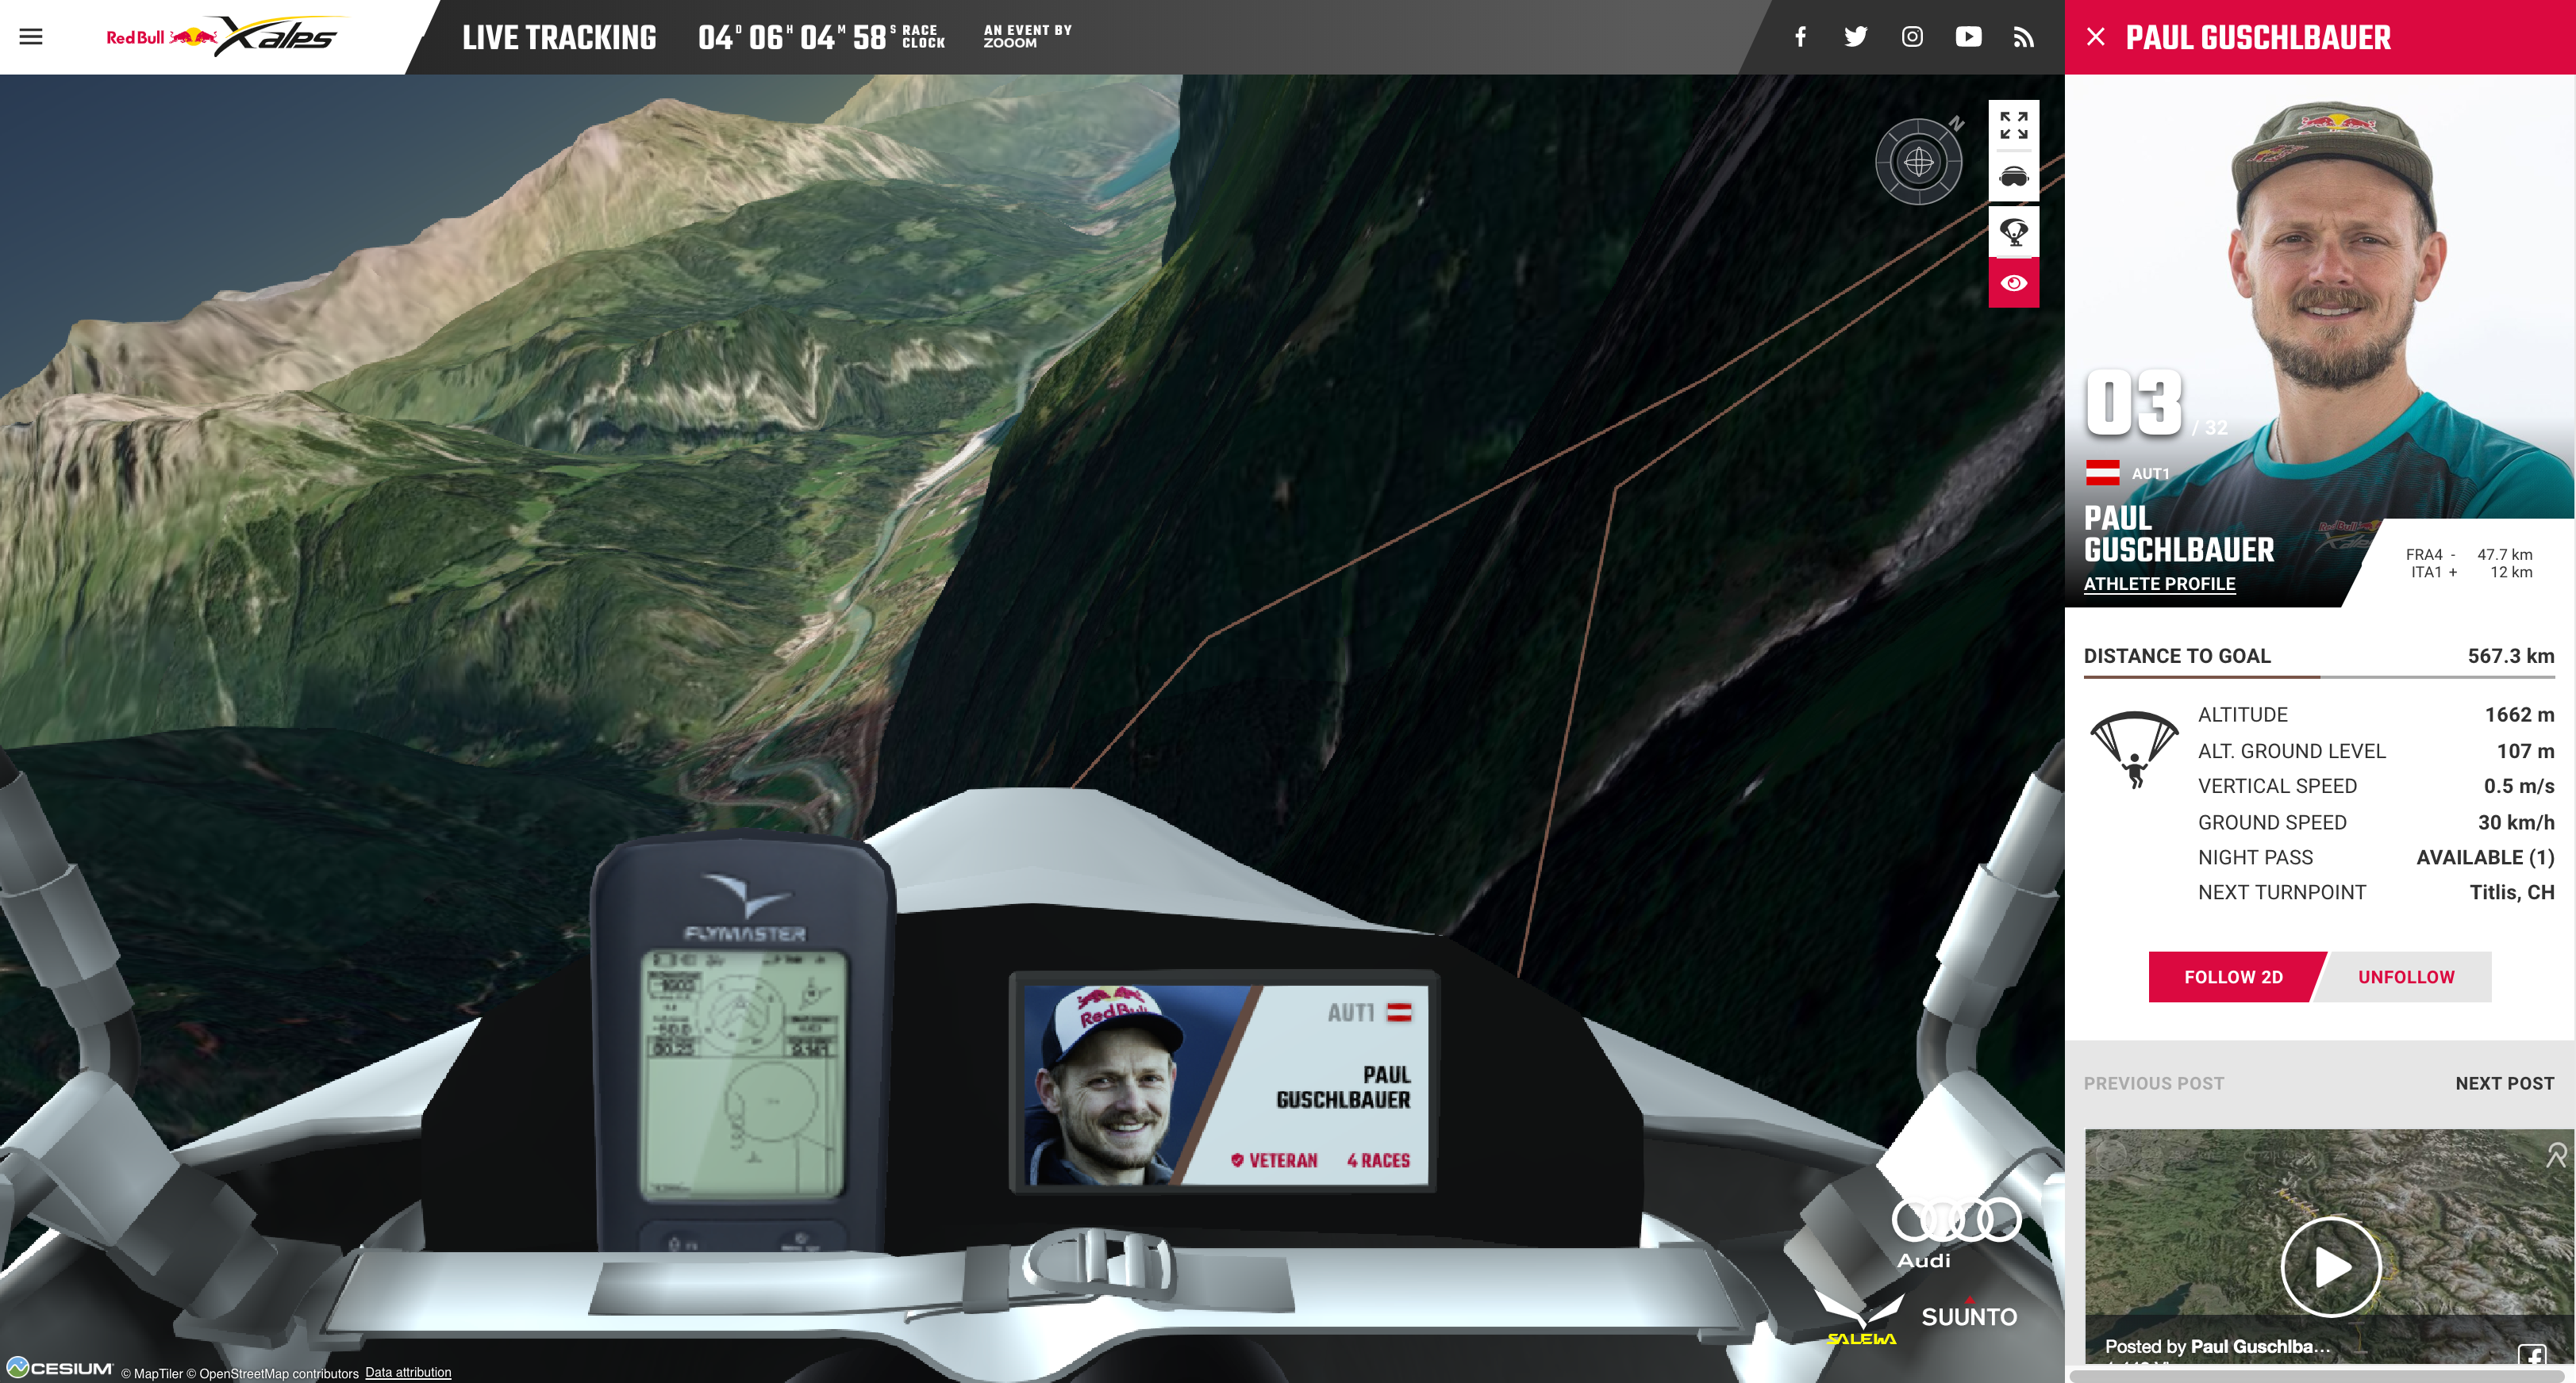Click the paraglider status icon in stats
2576x1383 pixels.
pos(2133,749)
